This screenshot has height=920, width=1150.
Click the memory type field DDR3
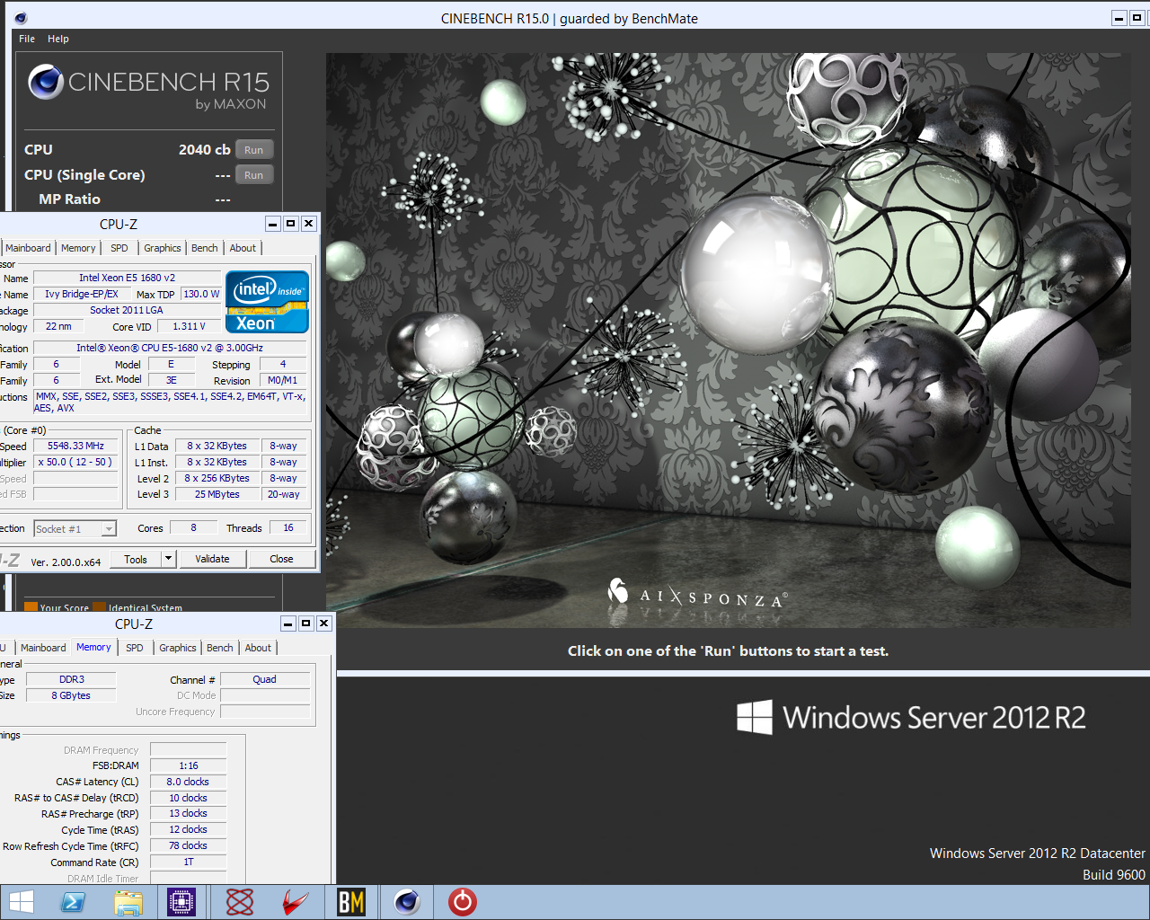pos(72,679)
